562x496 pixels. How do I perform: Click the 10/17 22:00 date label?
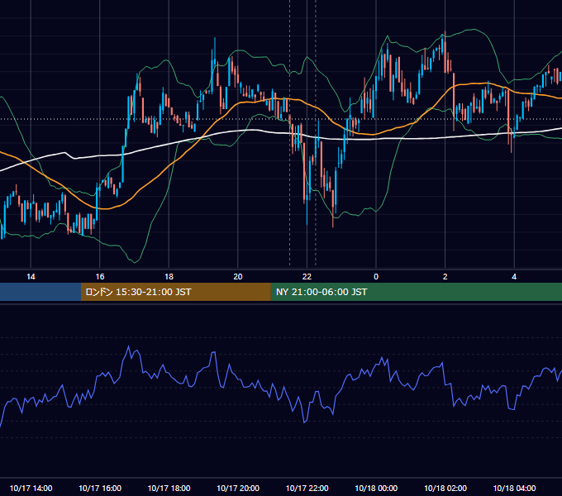click(x=307, y=488)
